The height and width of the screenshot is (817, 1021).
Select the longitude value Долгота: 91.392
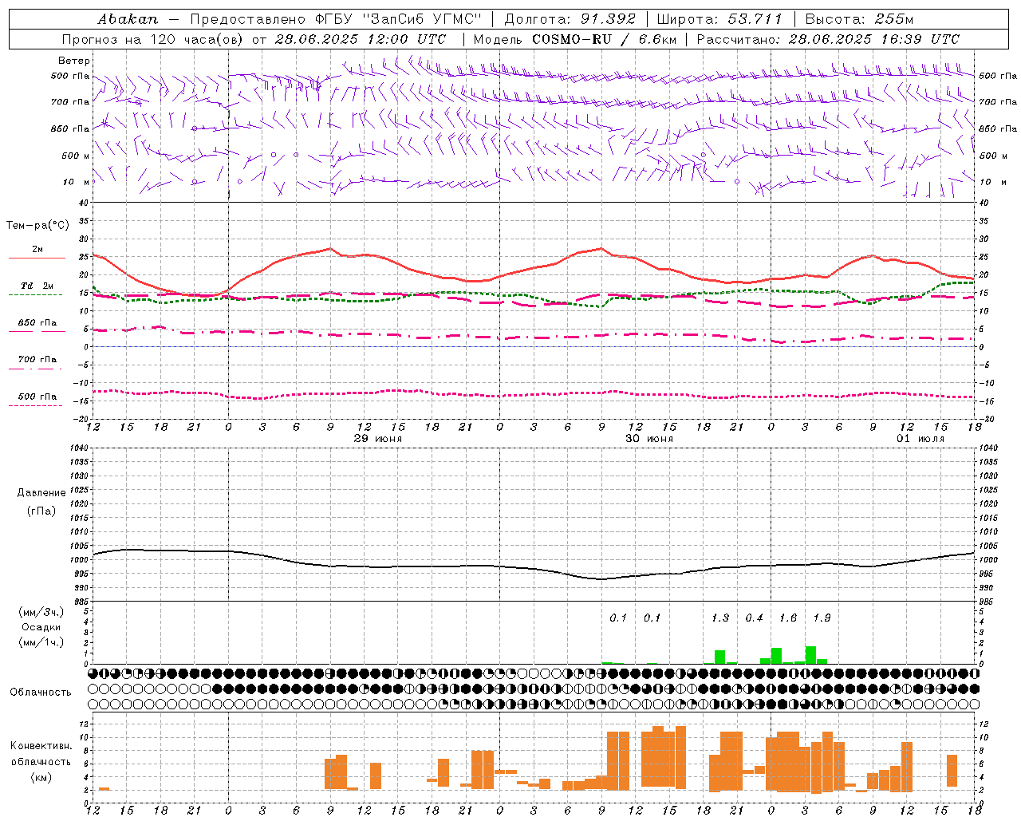click(570, 19)
